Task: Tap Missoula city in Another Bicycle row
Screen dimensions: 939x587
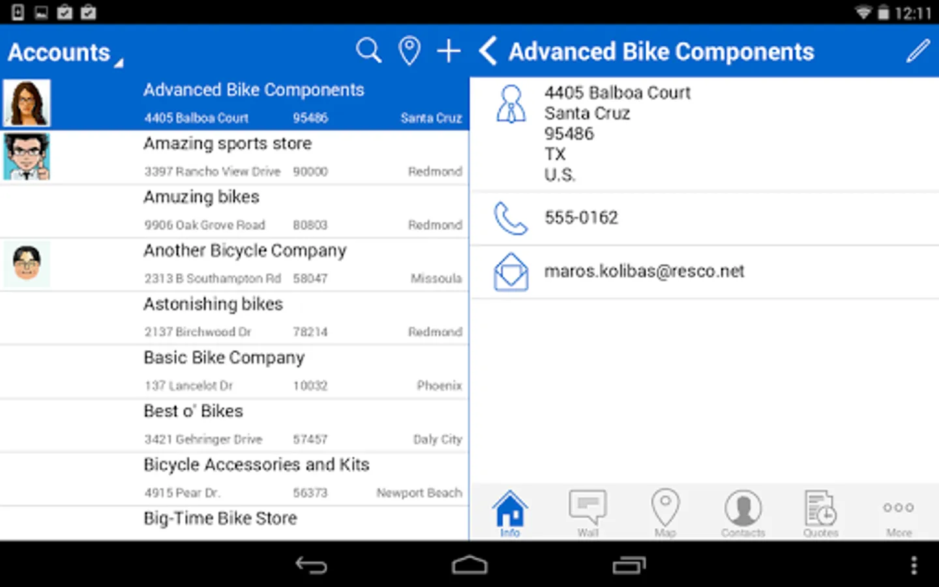Action: pyautogui.click(x=436, y=278)
